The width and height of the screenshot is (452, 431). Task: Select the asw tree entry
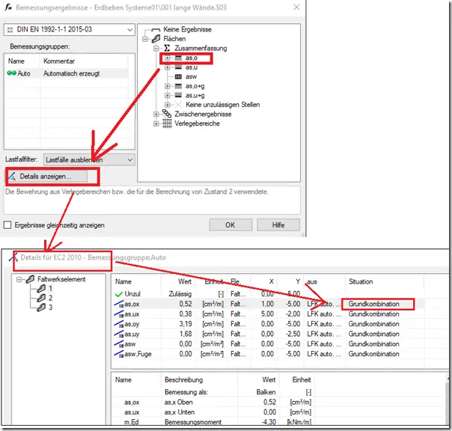click(191, 76)
